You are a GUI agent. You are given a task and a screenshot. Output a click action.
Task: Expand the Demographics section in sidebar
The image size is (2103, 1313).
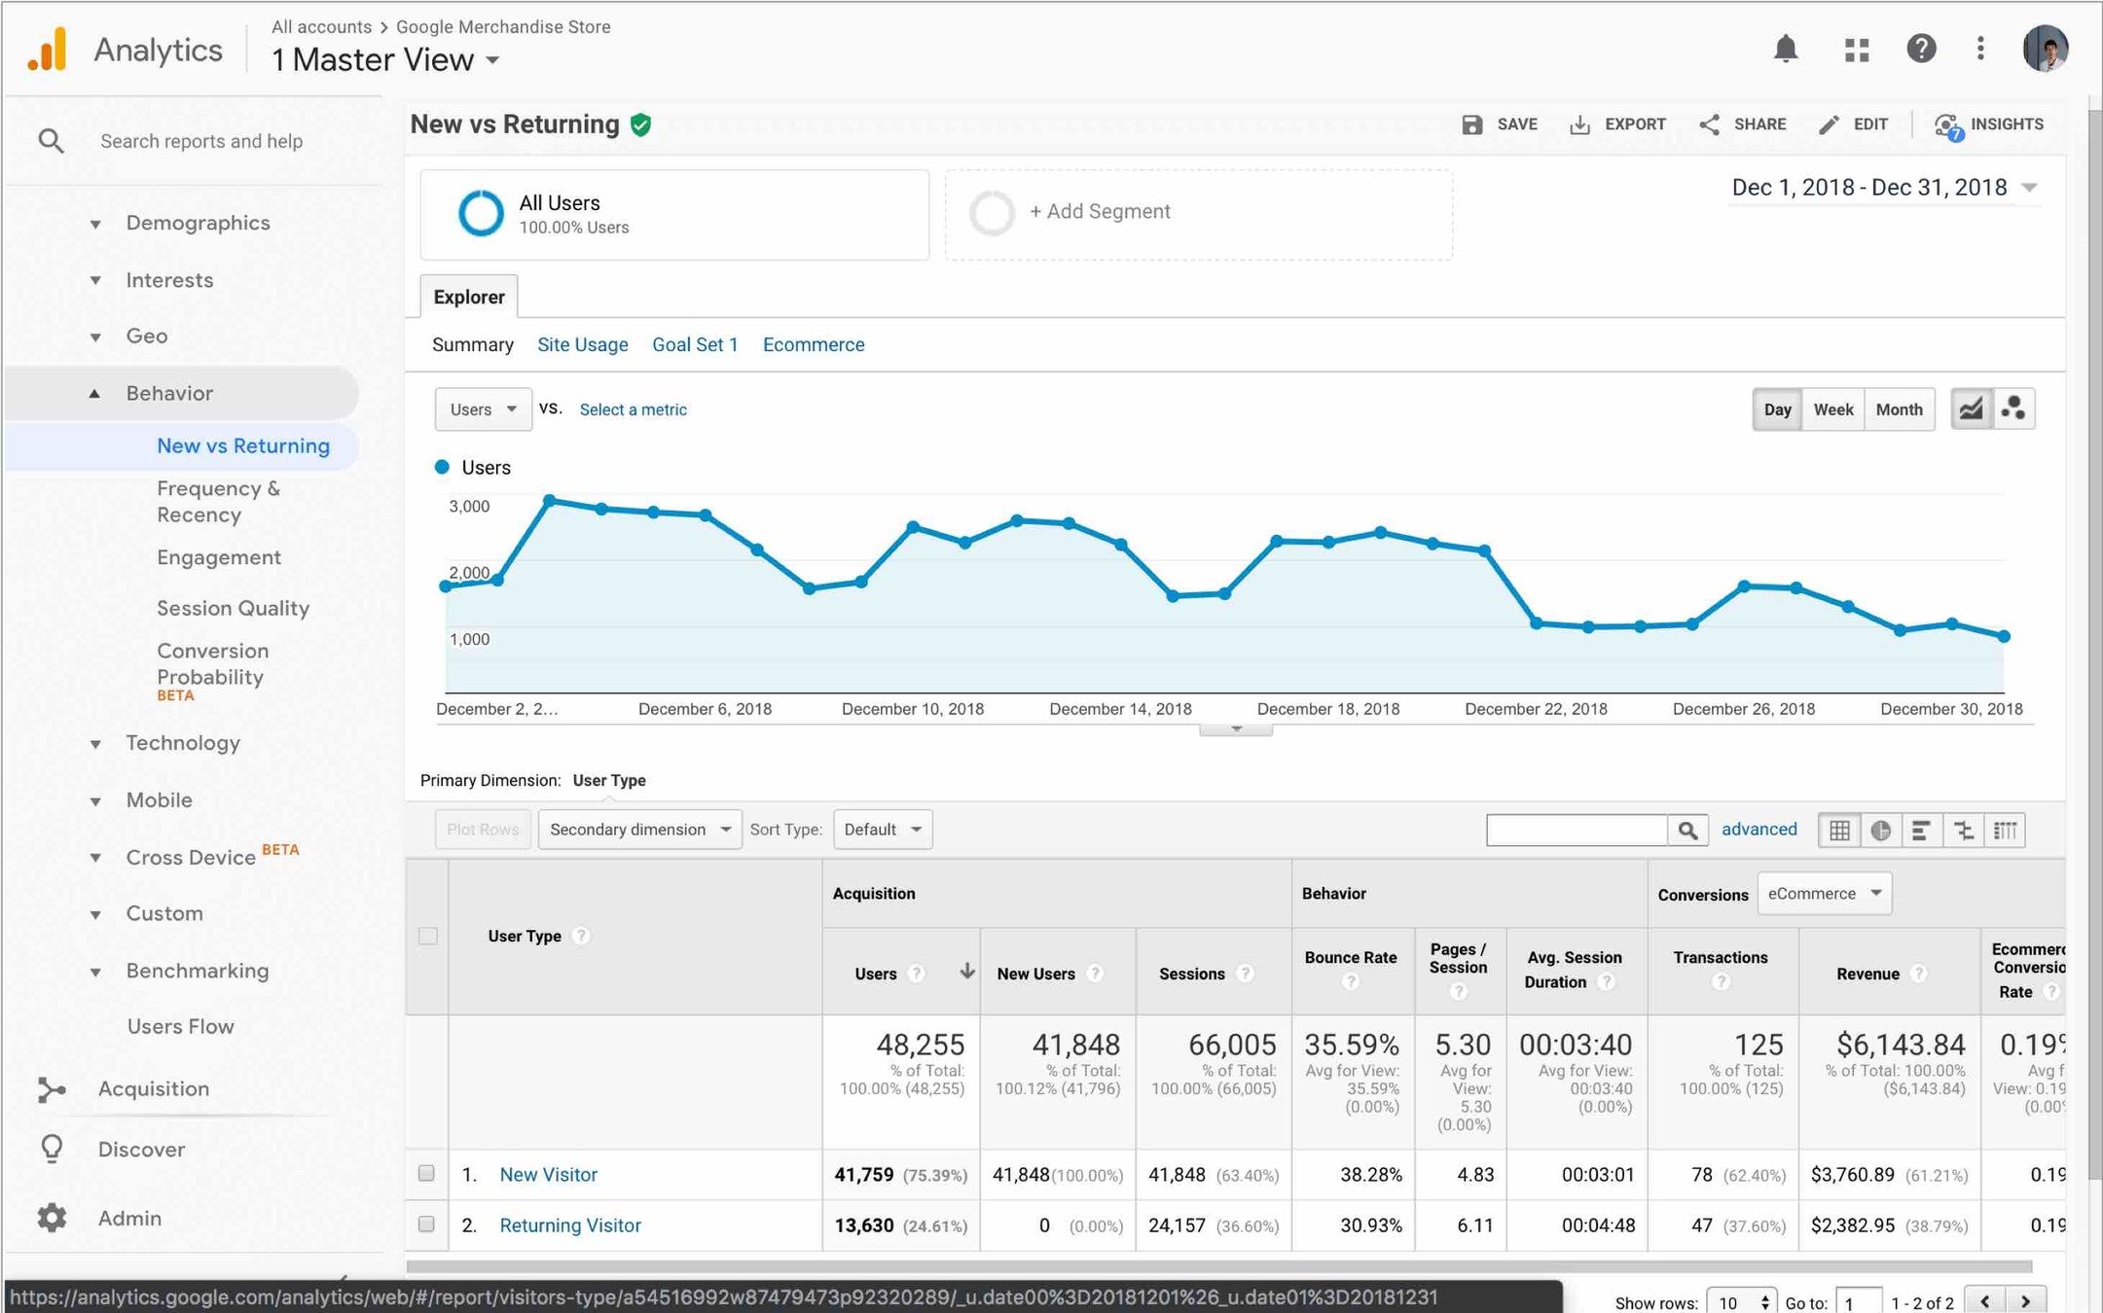(198, 224)
